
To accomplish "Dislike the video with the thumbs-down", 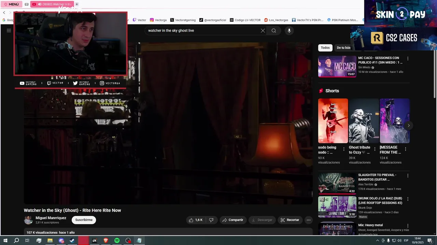I will [x=211, y=220].
